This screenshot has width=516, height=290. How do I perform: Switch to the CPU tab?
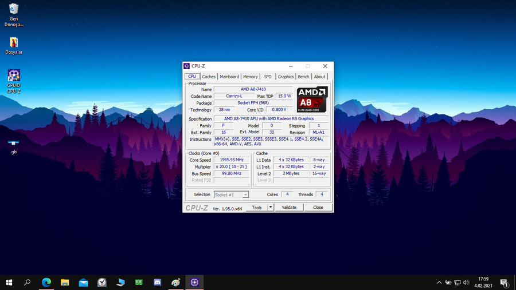tap(192, 76)
